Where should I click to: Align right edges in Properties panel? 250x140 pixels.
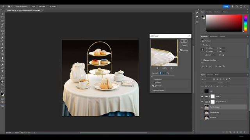tap(210, 66)
